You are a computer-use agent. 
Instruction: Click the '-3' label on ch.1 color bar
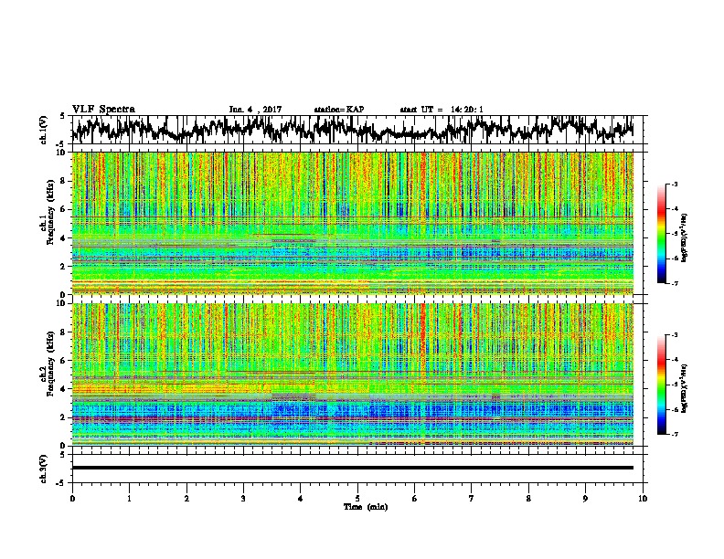click(675, 184)
